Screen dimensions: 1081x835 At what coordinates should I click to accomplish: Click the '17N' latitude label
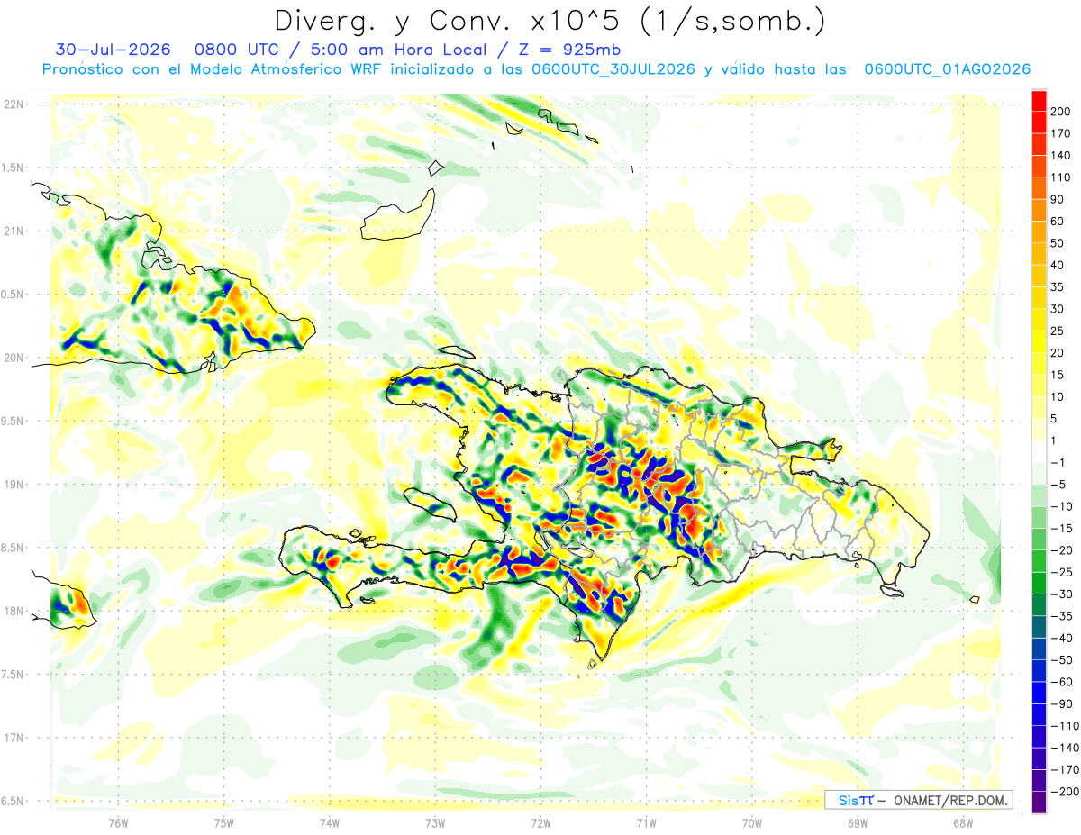pyautogui.click(x=13, y=739)
